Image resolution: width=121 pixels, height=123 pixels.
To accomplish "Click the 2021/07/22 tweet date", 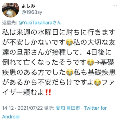I will coord(30,108).
